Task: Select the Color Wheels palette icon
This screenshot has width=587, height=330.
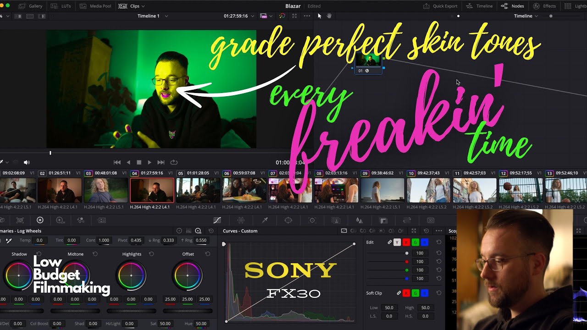Action: point(40,220)
